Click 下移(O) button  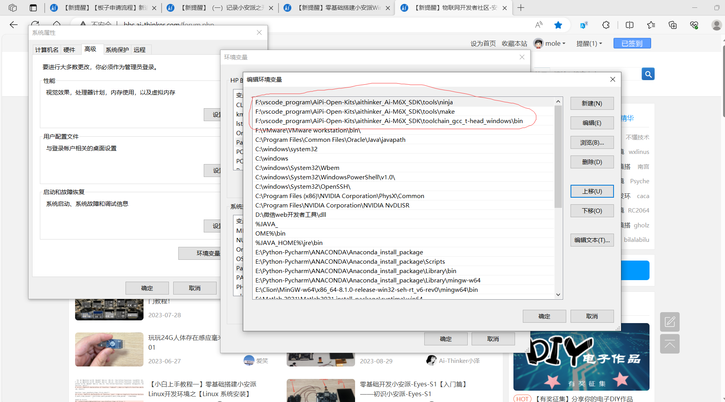coord(592,211)
